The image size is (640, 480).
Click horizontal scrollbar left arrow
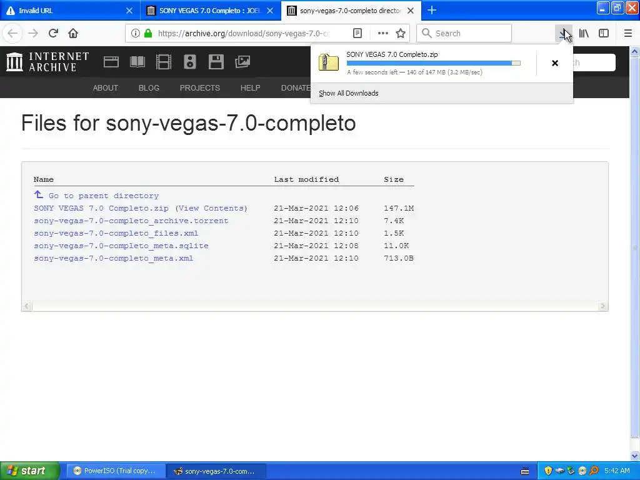pos(27,306)
